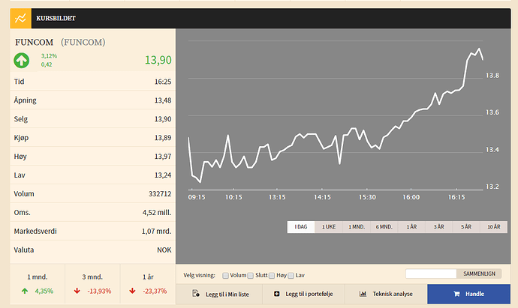Click the Selg row label

21,119
